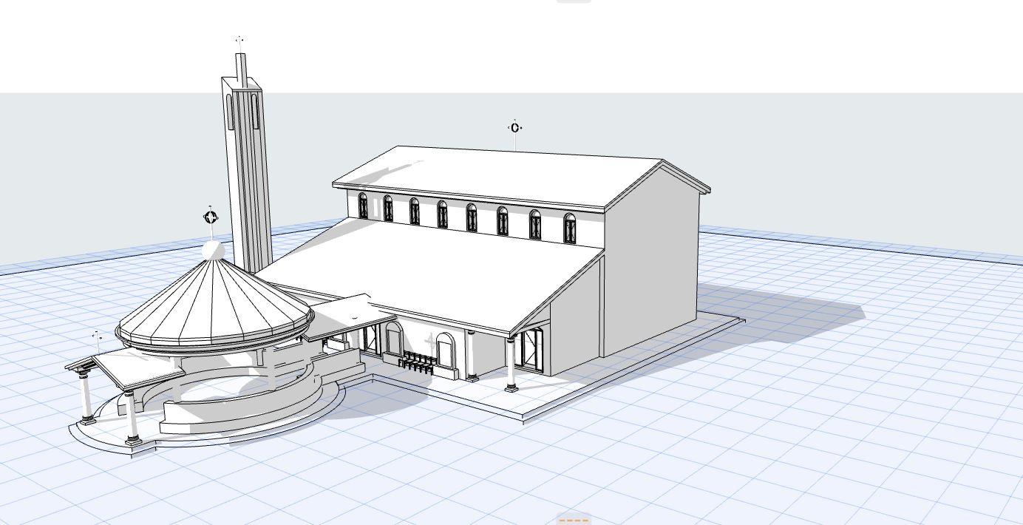Viewport: 1023px width, 525px height.
Task: Select the gable end wall of main building
Action: (x=652, y=259)
